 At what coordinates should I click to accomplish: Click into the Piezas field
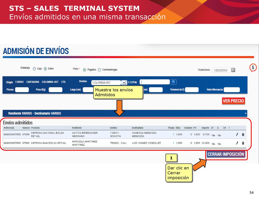22,90
